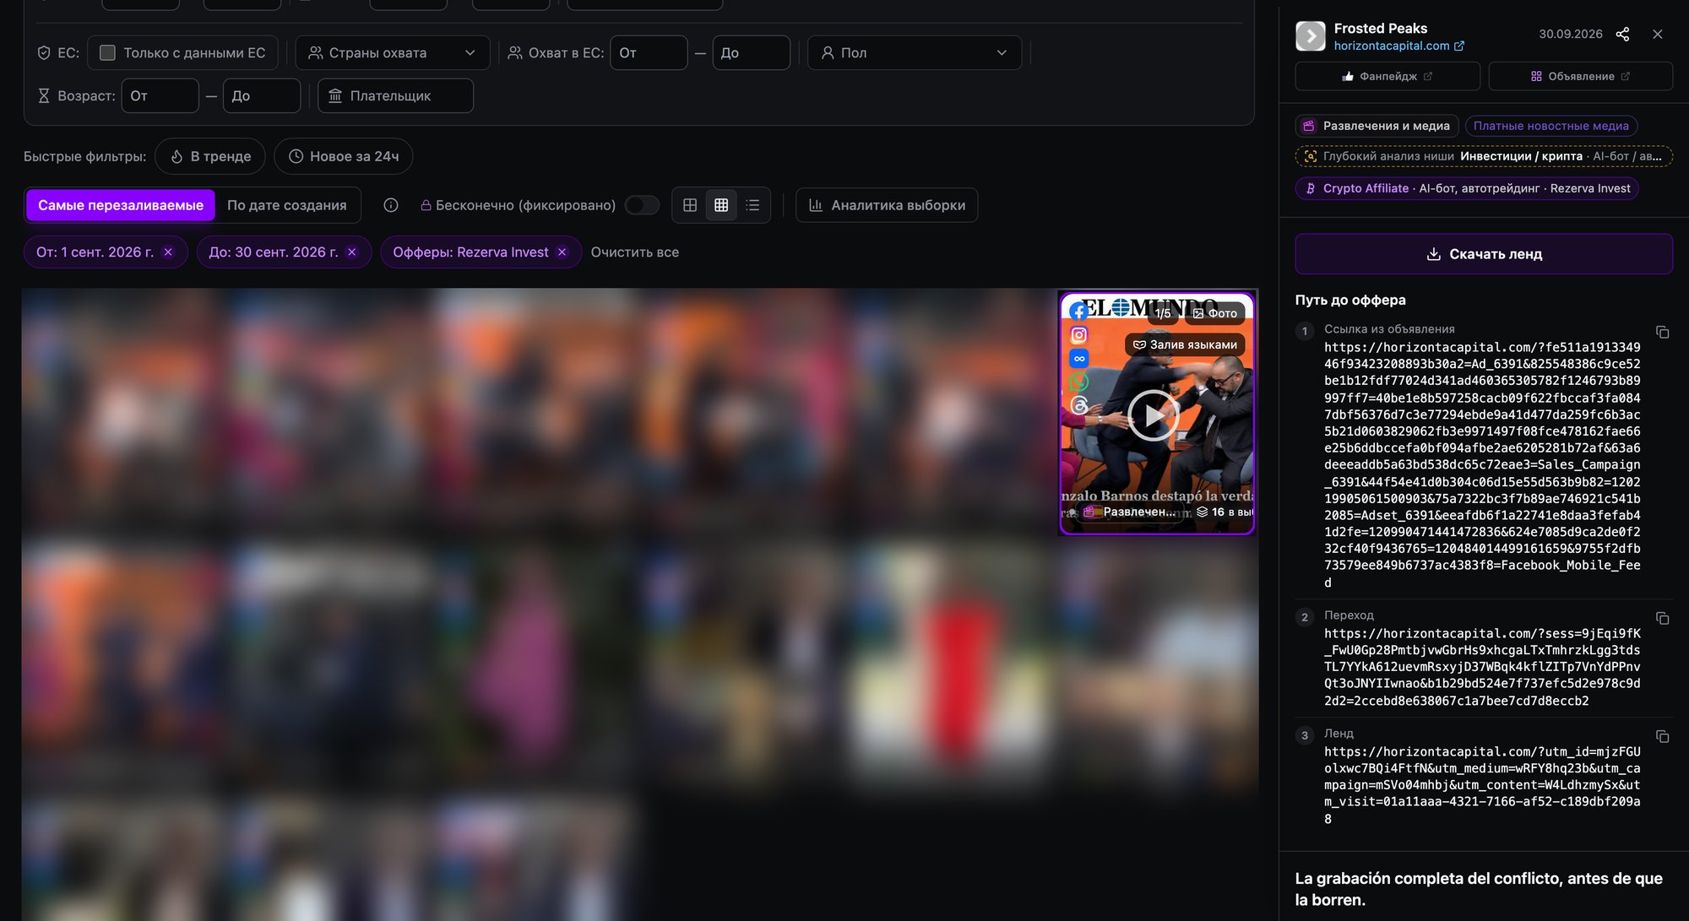Open the Плательщик selector

[395, 95]
